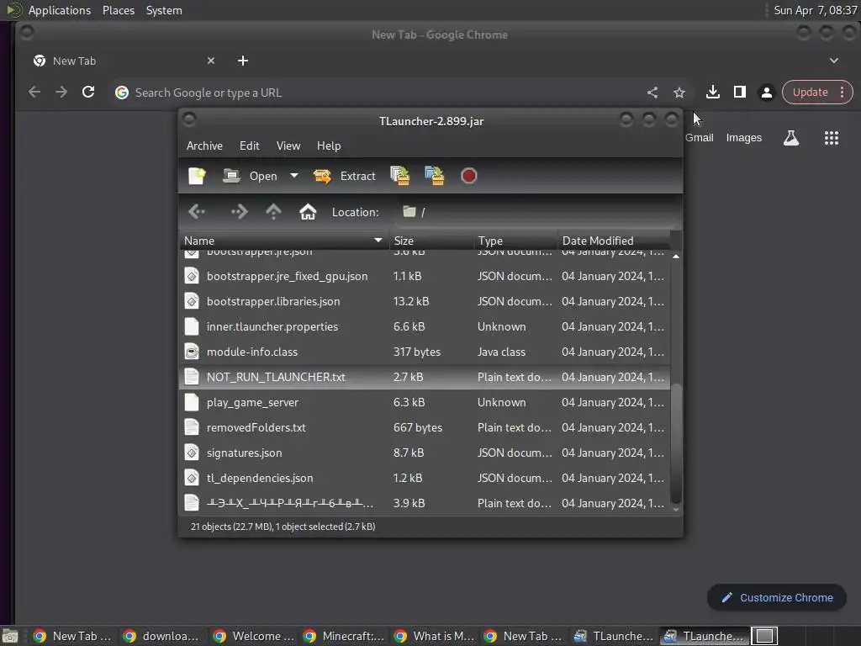Image resolution: width=861 pixels, height=646 pixels.
Task: Open the Chrome profile icon
Action: tap(767, 93)
